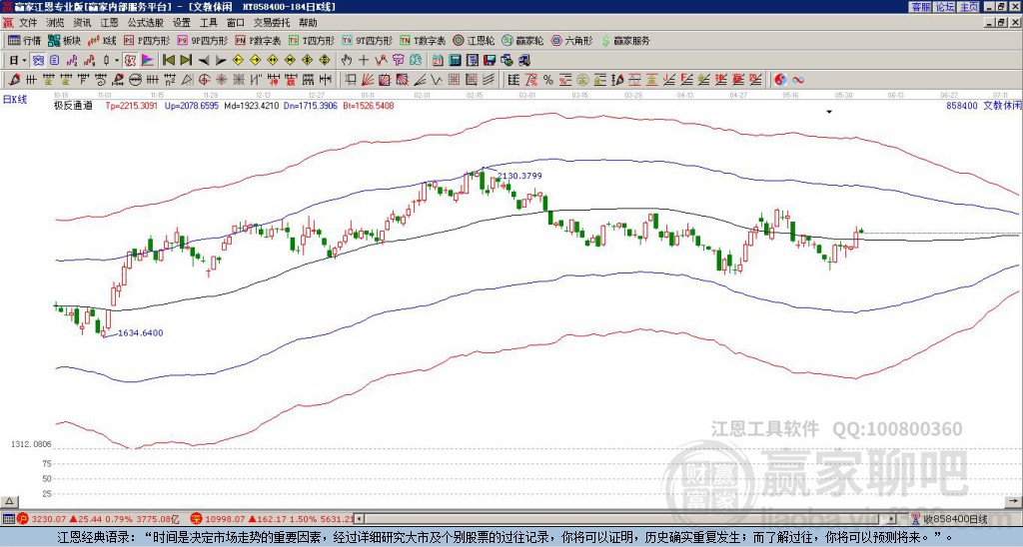Image resolution: width=1023 pixels, height=547 pixels.
Task: Open the P数字表 tool
Action: point(258,40)
